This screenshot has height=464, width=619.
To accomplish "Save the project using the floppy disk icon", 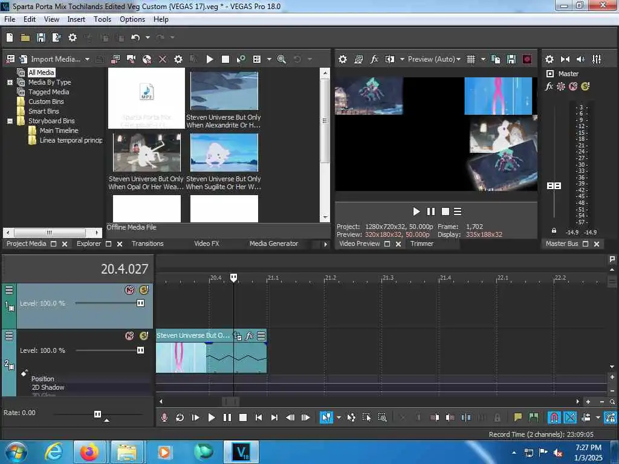I will 41,37.
